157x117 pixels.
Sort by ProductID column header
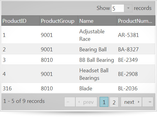tap(20, 21)
